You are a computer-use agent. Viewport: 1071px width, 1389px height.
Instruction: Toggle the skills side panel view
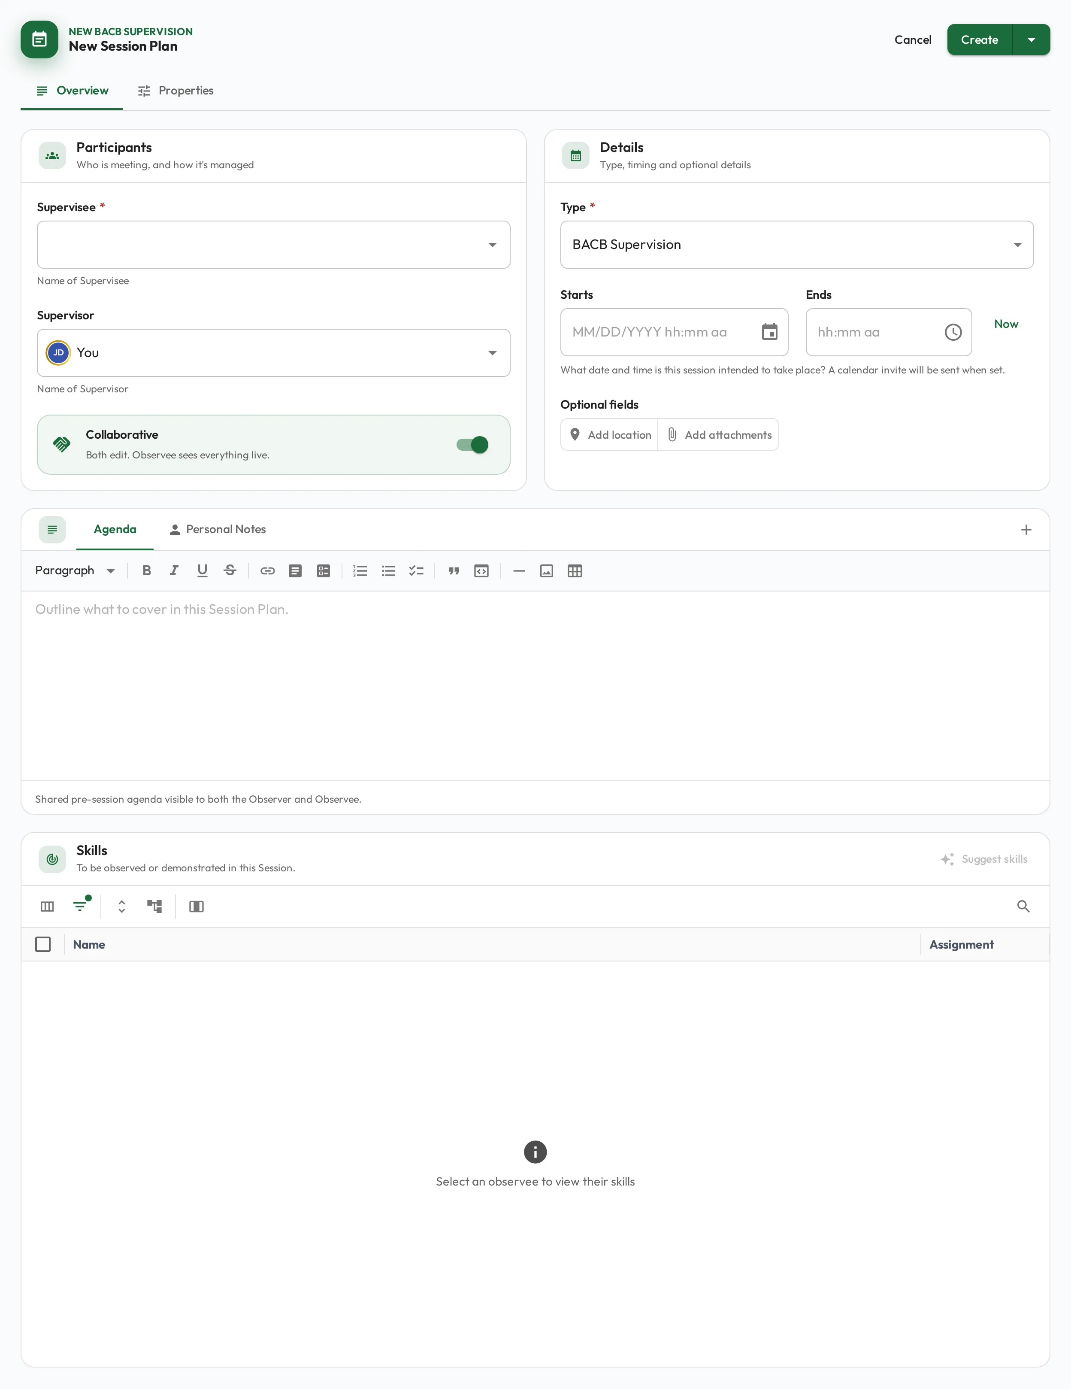point(197,906)
